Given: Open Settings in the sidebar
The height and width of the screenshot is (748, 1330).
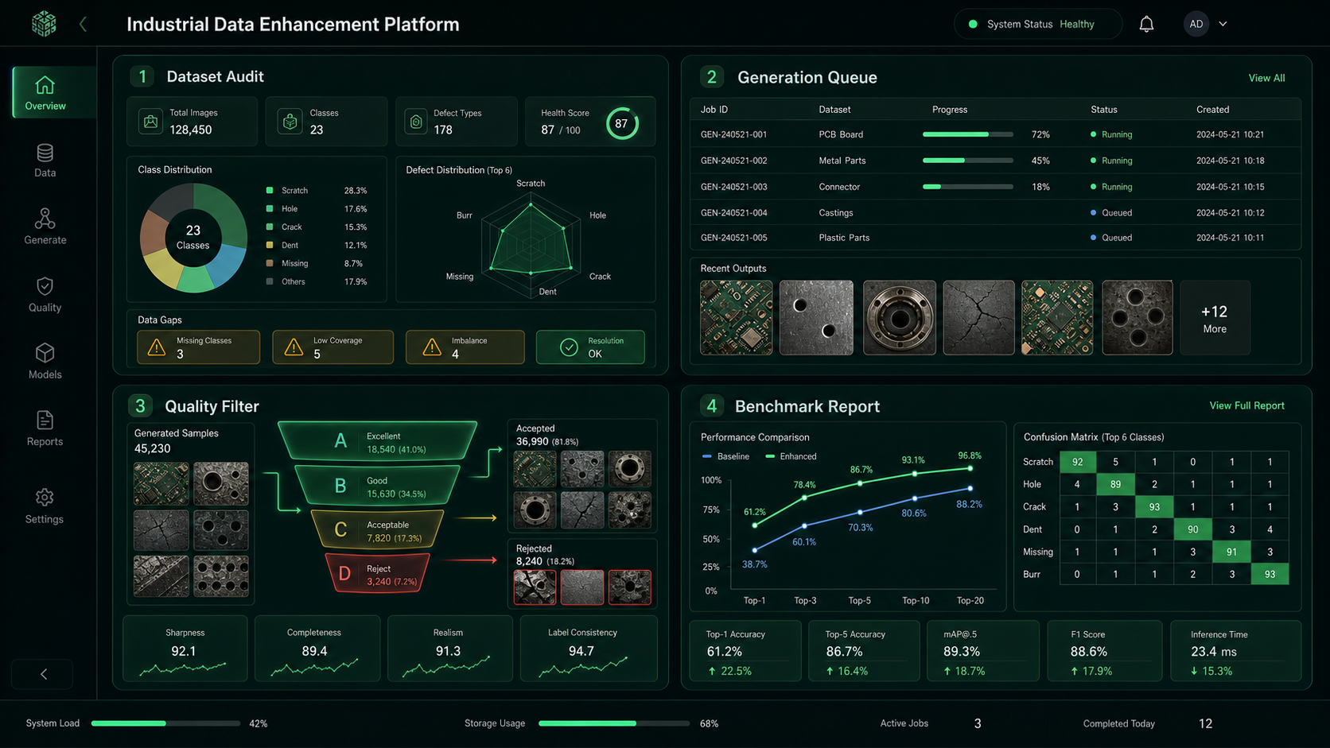Looking at the screenshot, I should tap(45, 506).
